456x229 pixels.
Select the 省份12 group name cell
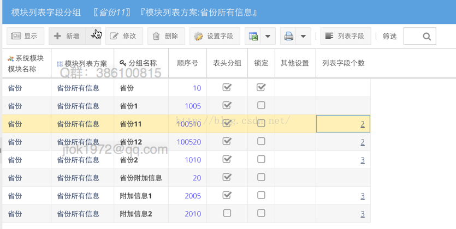(141, 142)
